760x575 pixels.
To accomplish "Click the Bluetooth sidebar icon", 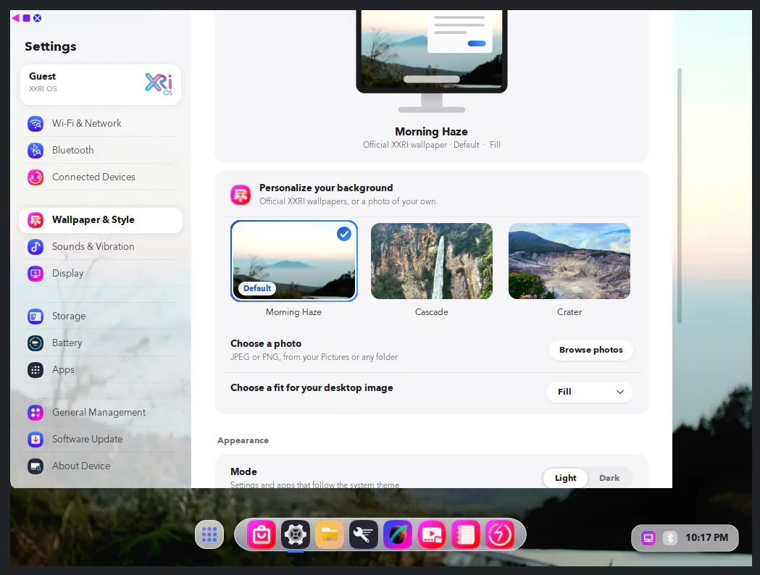I will point(36,150).
